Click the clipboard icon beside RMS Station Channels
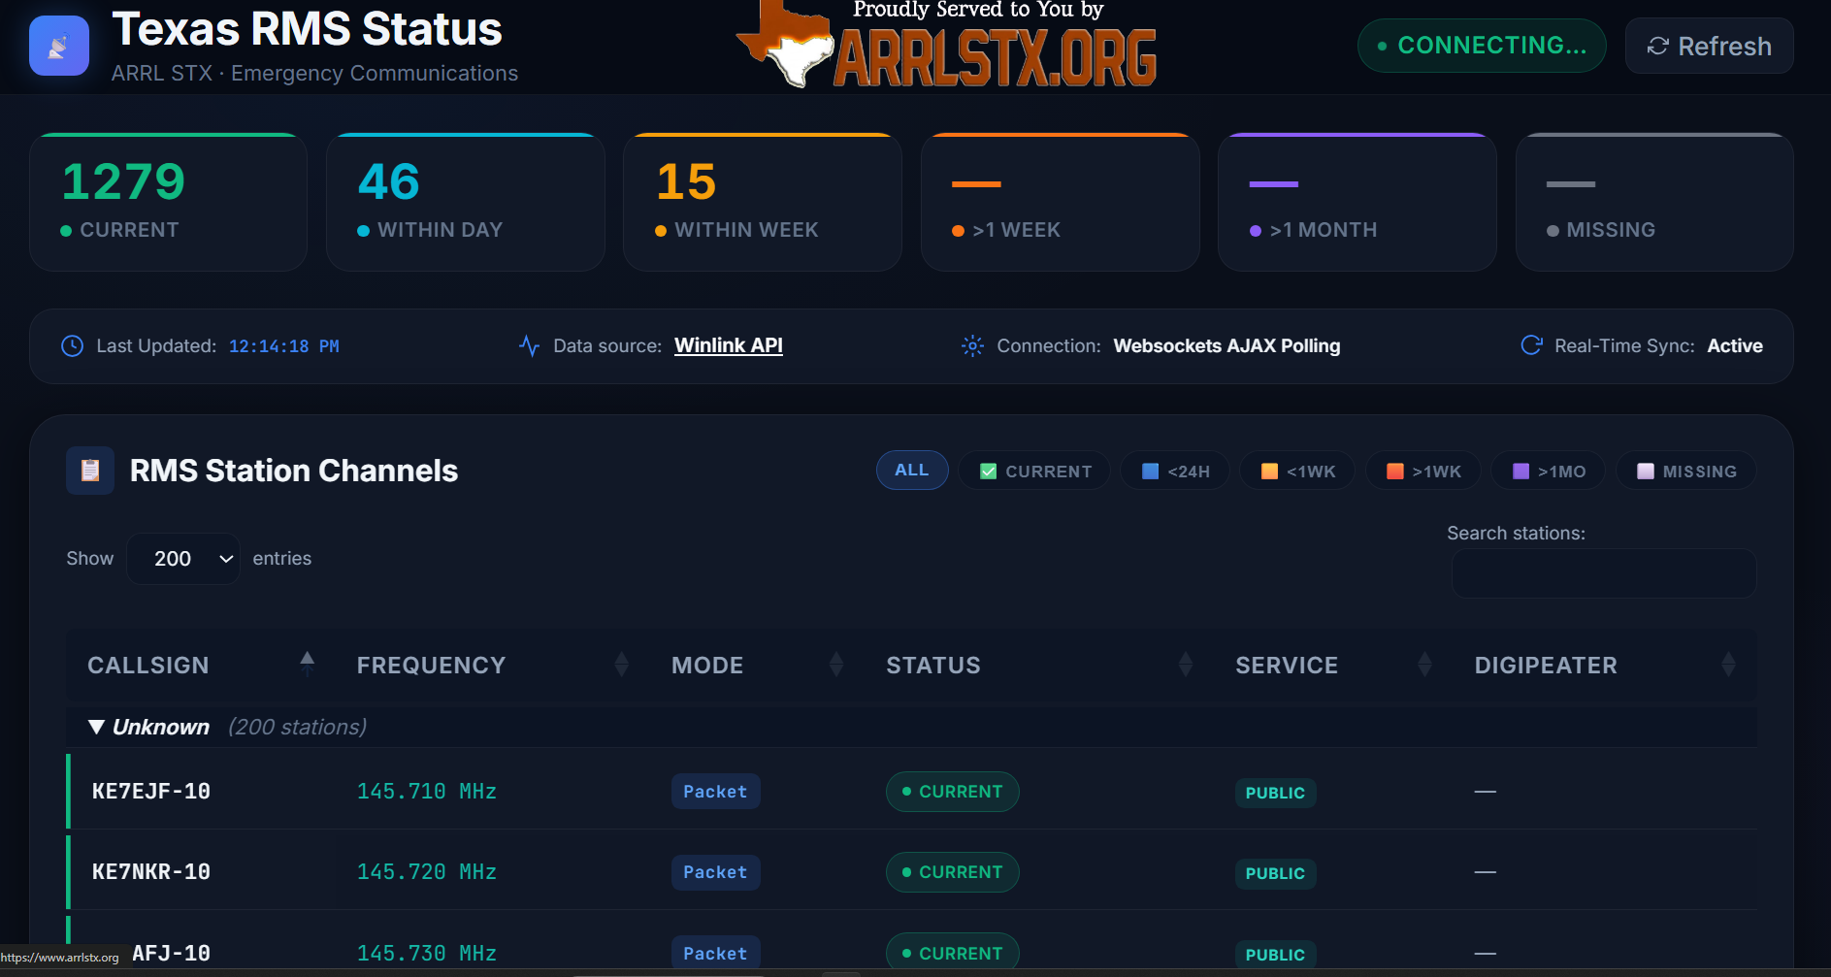This screenshot has width=1831, height=977. pos(90,471)
